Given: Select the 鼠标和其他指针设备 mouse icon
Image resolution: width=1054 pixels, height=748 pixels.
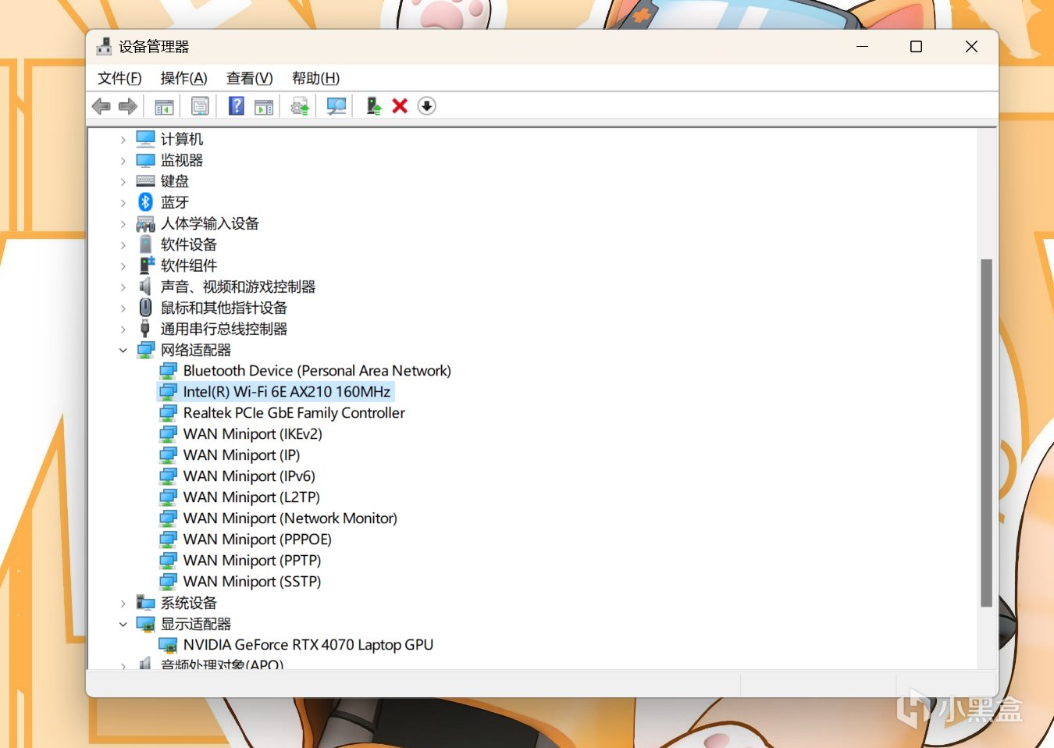Looking at the screenshot, I should 145,308.
